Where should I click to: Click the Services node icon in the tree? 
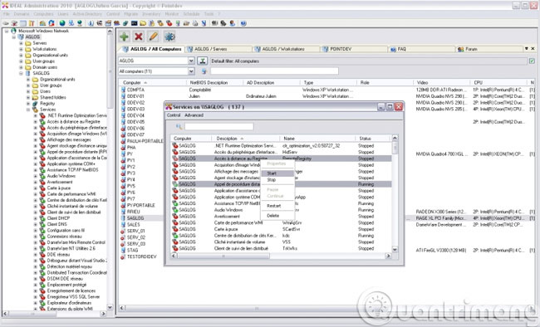[x=35, y=110]
